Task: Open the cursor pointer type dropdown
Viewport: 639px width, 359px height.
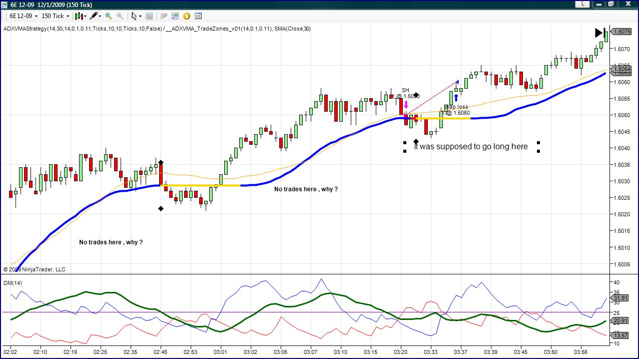Action: (136, 16)
